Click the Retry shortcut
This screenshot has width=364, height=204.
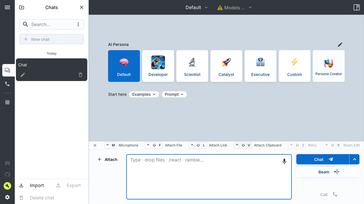point(303,145)
